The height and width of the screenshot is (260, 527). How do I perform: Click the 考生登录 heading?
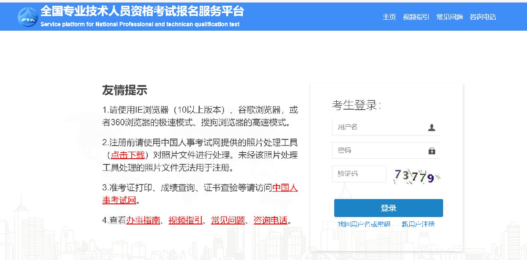[357, 105]
